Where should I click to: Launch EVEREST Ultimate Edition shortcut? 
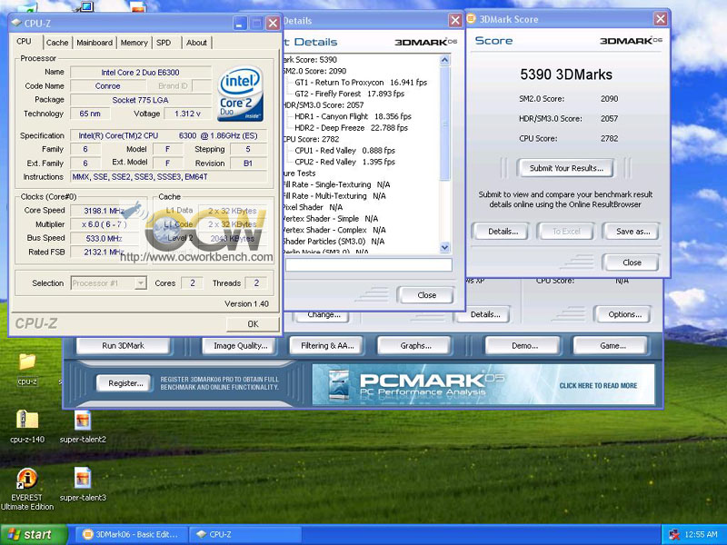(27, 490)
